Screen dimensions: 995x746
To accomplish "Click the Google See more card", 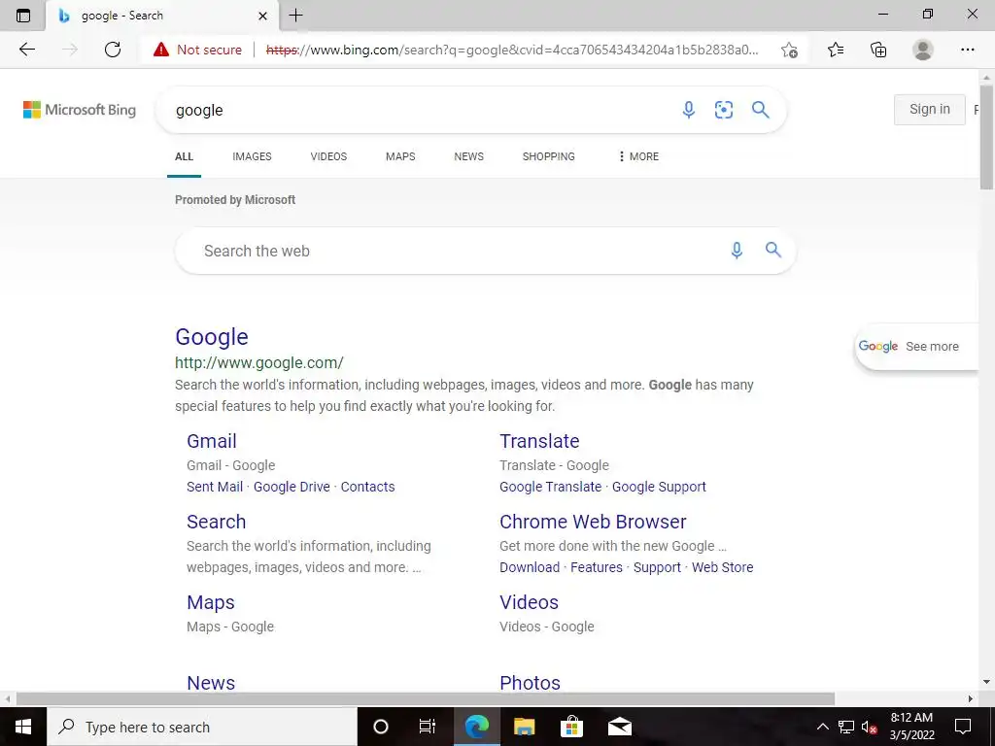I will (x=916, y=347).
